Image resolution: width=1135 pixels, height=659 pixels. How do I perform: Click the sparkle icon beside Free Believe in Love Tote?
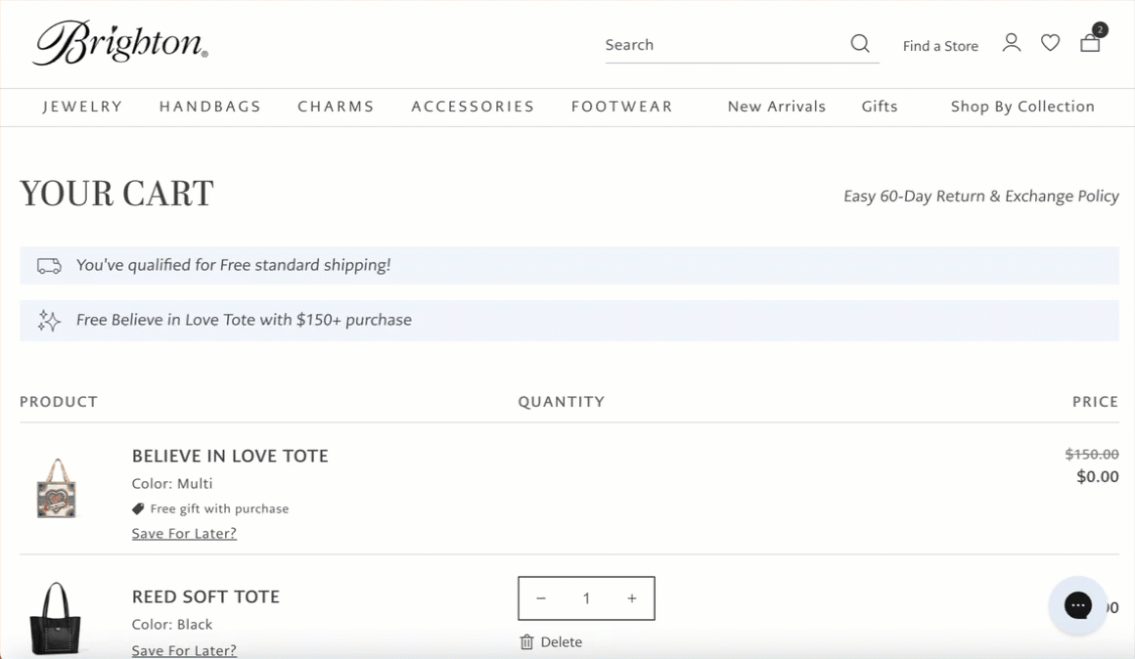point(49,321)
